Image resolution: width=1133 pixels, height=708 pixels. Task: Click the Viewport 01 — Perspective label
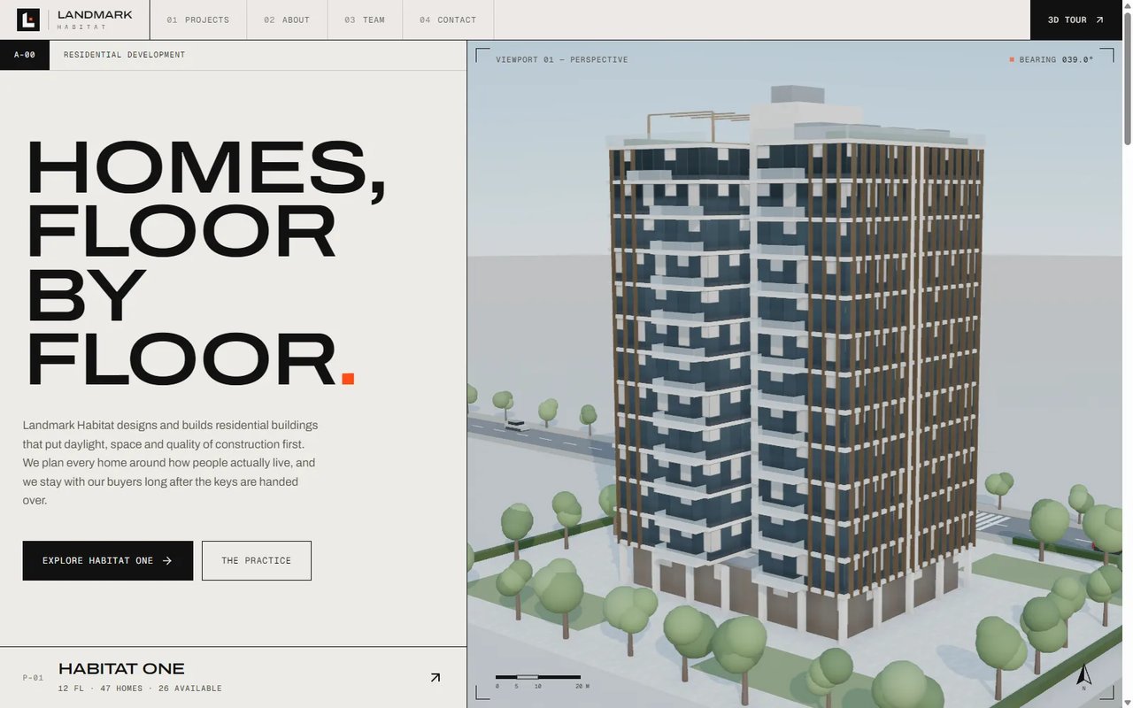pyautogui.click(x=562, y=59)
